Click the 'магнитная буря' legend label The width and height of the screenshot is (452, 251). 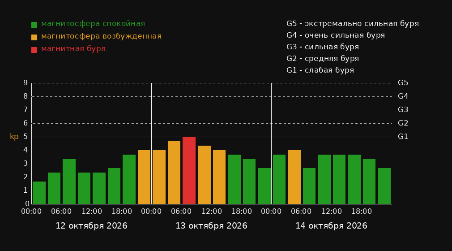click(73, 49)
